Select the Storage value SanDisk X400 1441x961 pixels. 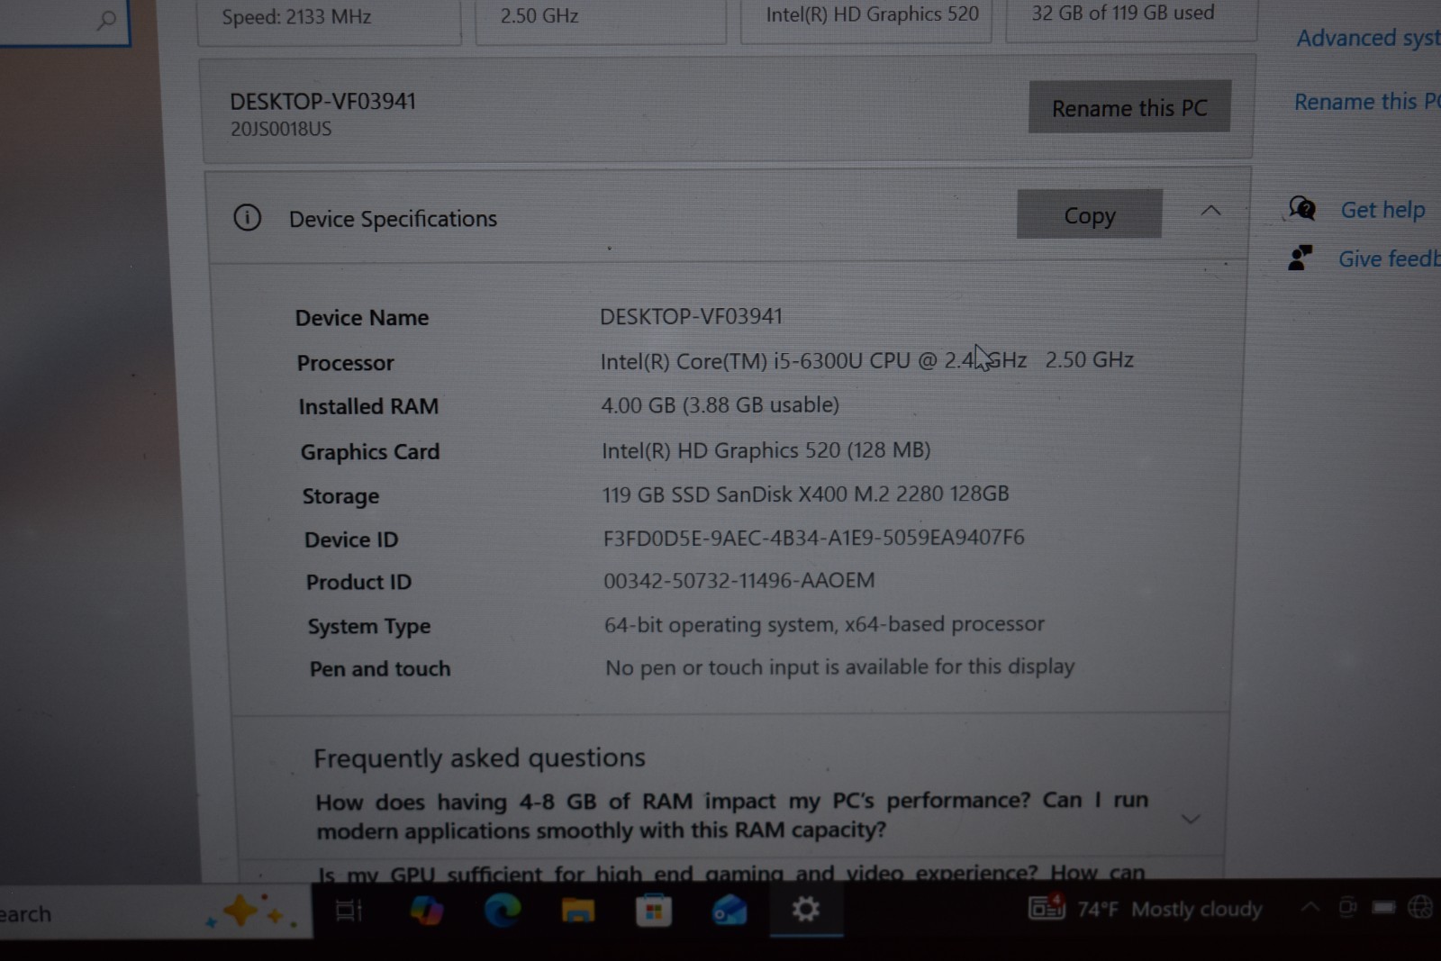[x=805, y=494]
